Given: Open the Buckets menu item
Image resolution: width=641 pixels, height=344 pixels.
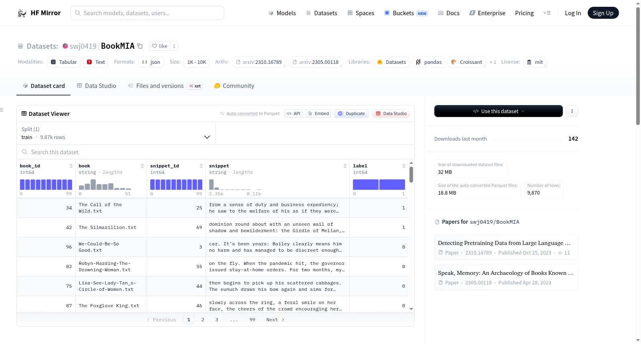Looking at the screenshot, I should (x=406, y=13).
